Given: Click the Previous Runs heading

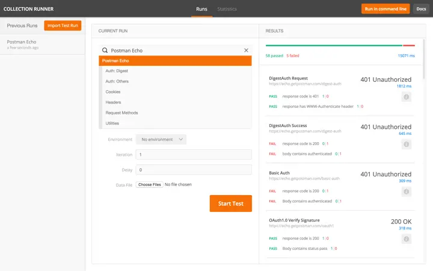Looking at the screenshot, I should [x=22, y=25].
